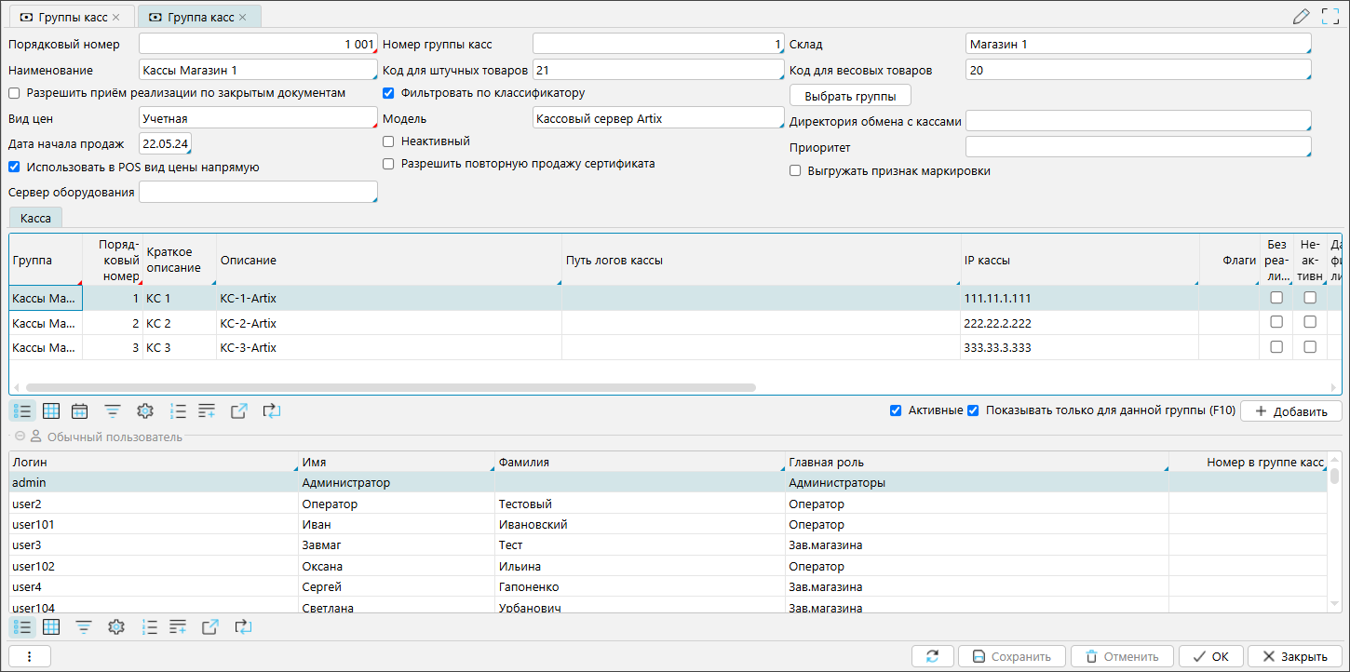Open three-dot menu at bottom left
Screen dimensions: 1350x672
point(29,656)
